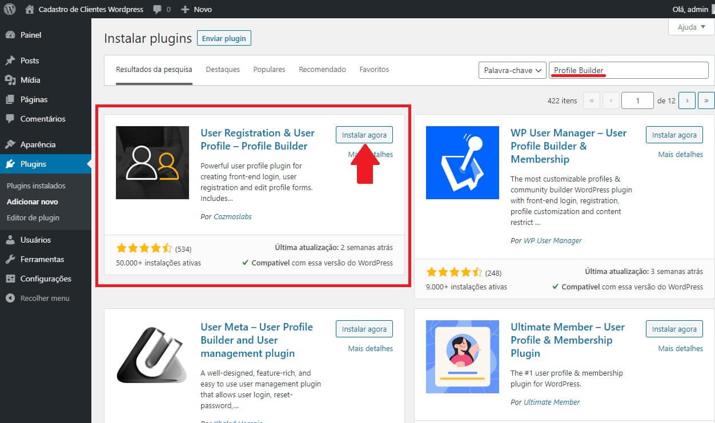
Task: Open Aparência from the sidebar
Action: (38, 144)
